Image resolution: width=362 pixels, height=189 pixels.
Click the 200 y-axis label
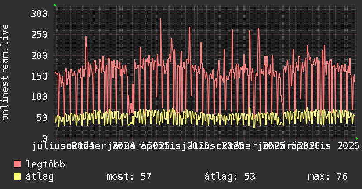pos(39,55)
